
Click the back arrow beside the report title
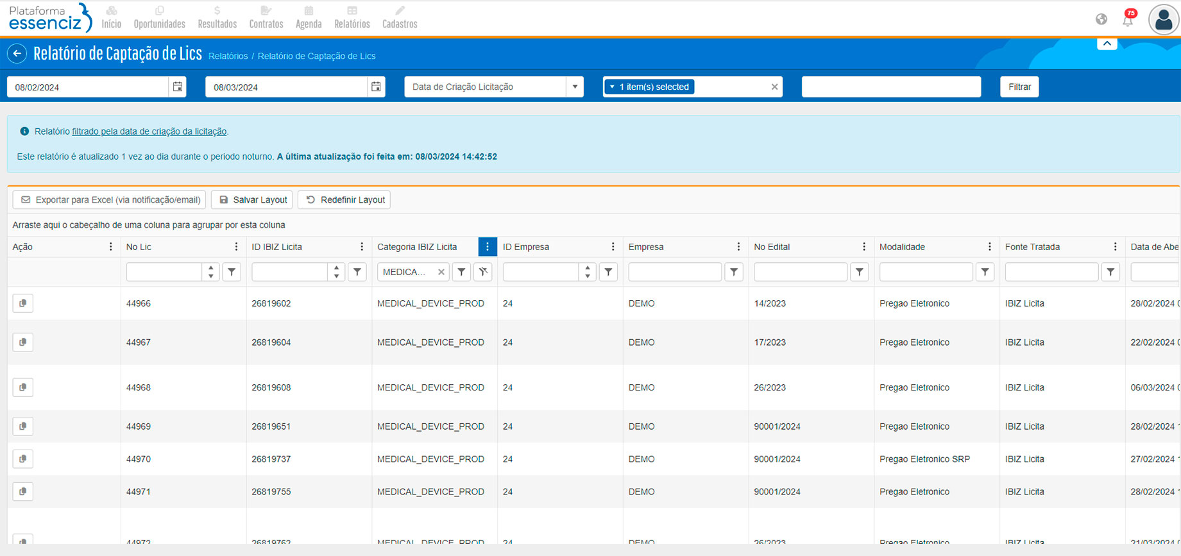[17, 54]
